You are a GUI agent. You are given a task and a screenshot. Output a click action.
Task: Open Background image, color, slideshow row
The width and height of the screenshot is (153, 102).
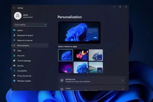92,80
